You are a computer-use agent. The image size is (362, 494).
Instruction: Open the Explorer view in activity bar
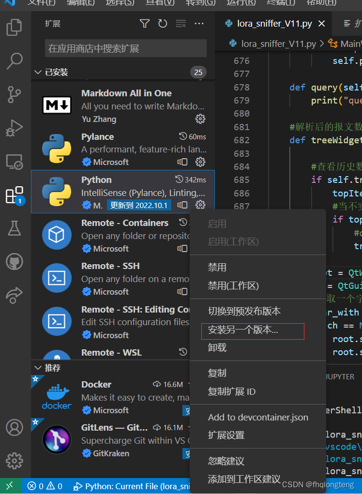pos(14,27)
